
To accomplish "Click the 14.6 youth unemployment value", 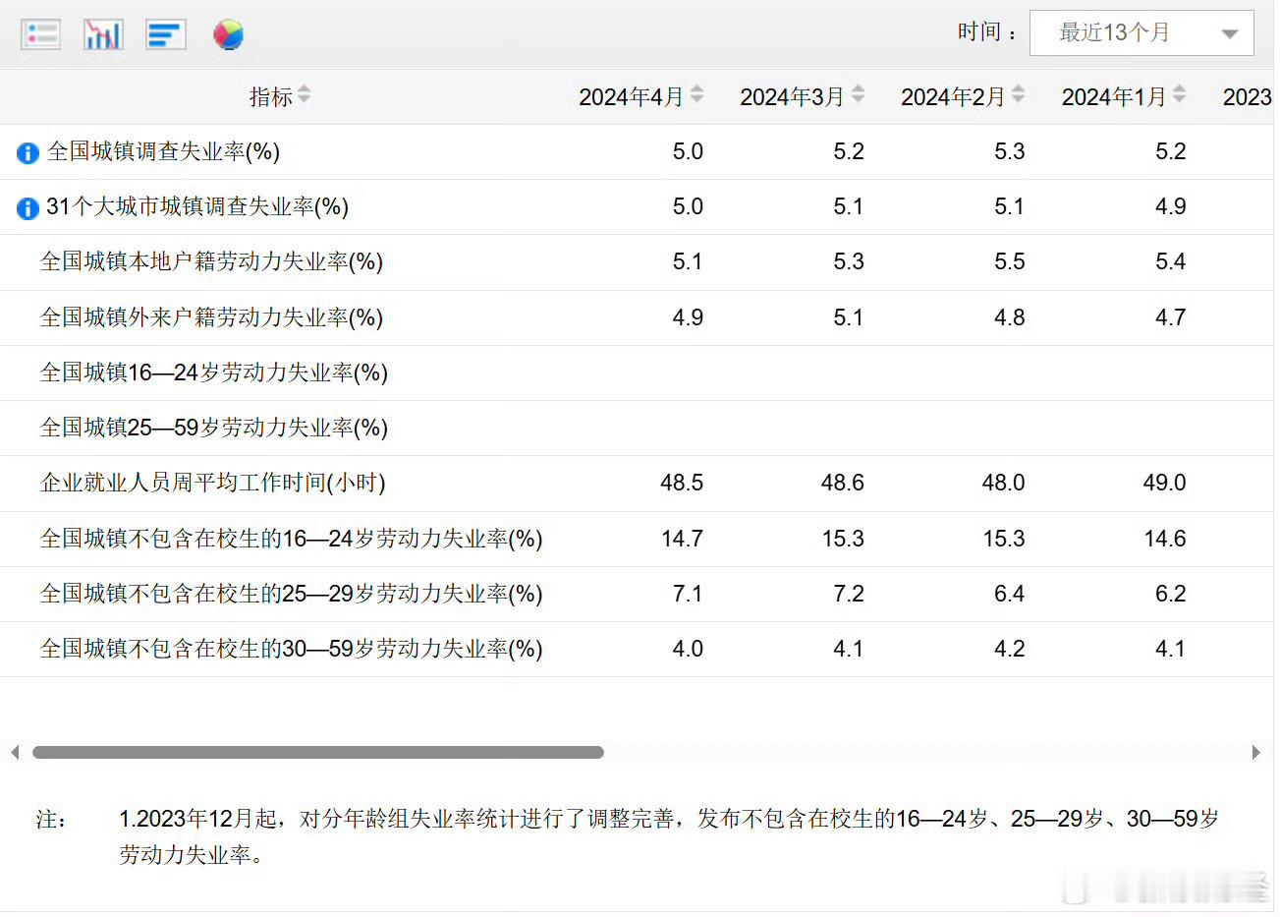I will [1164, 539].
